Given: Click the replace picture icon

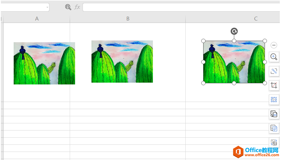Looking at the screenshot, I should point(274,142).
